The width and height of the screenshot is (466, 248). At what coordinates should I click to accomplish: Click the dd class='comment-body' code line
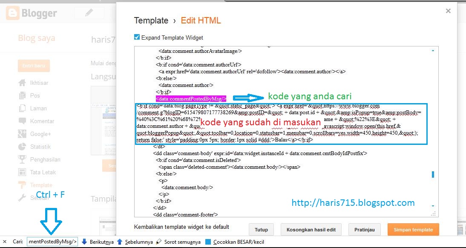tap(260, 153)
